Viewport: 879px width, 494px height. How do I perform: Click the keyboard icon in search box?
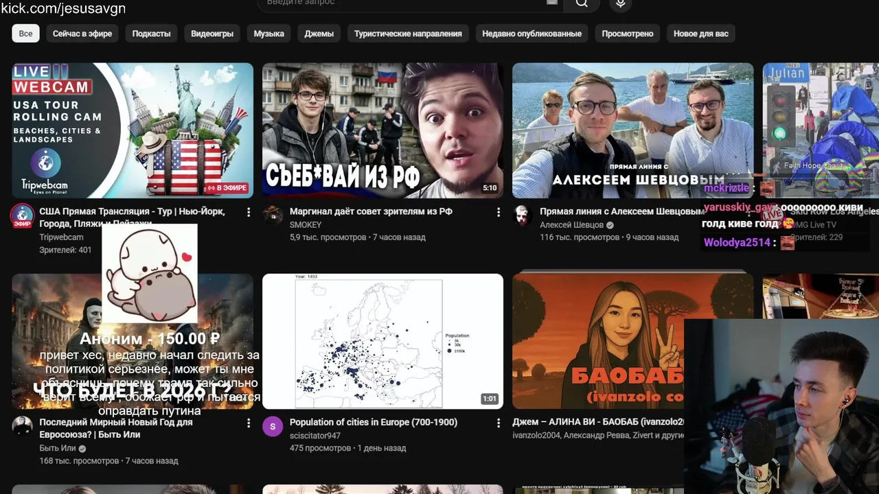point(552,2)
